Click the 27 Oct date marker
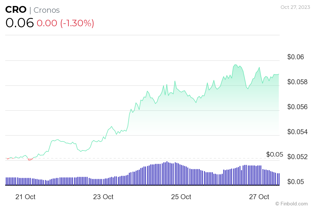 pyautogui.click(x=259, y=197)
